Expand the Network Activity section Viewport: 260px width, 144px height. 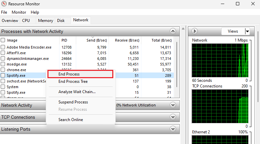pos(173,105)
